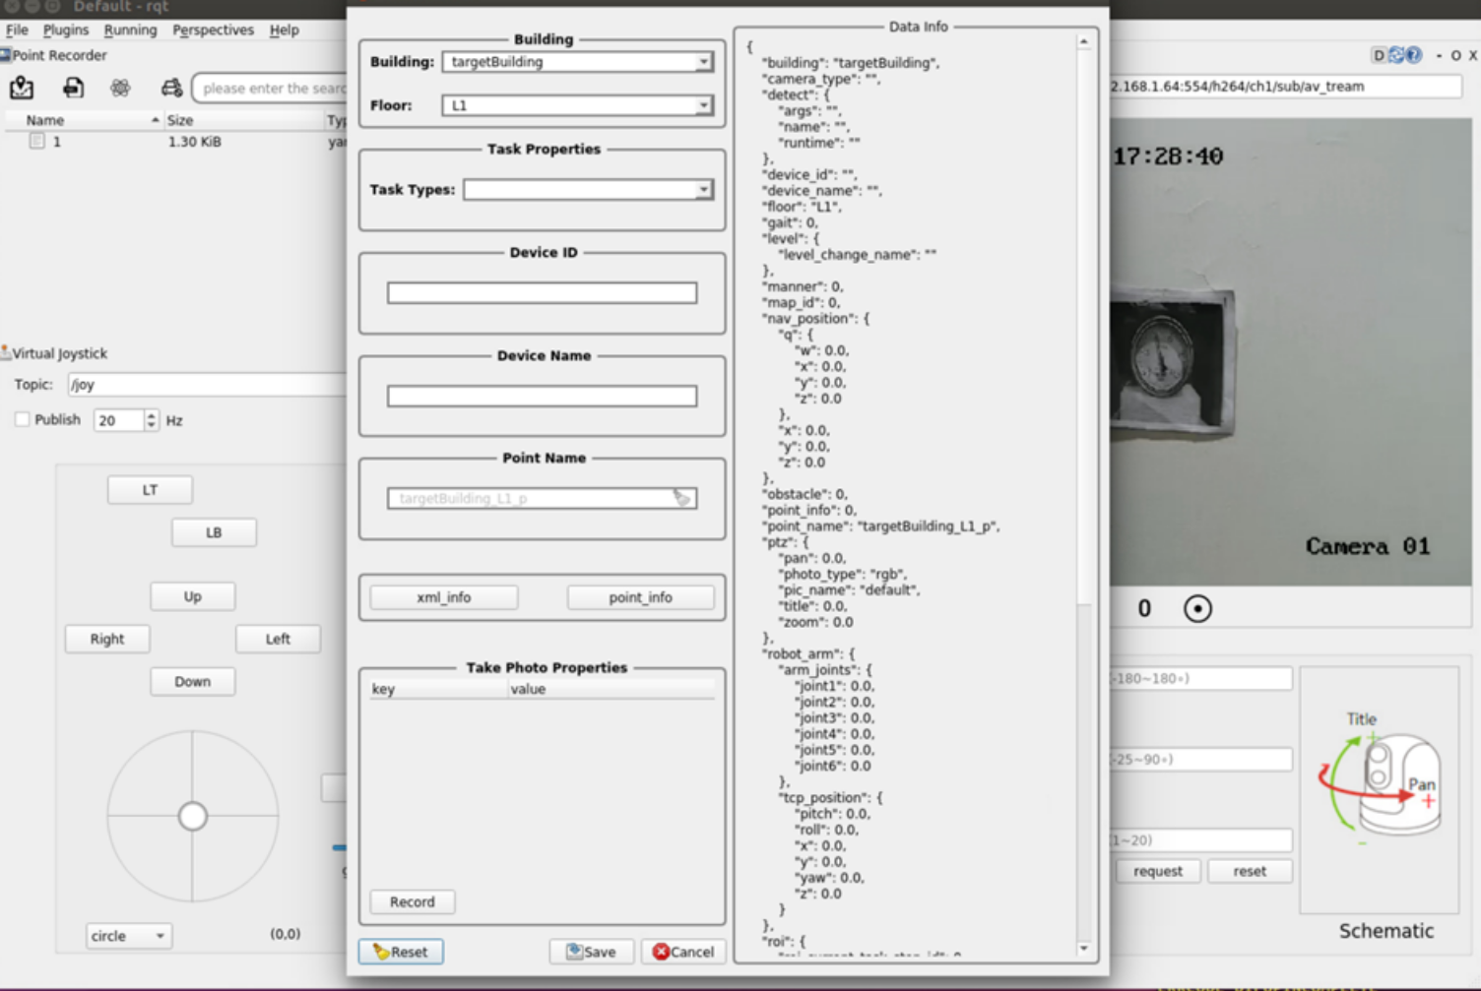Click the reset button in the PTZ panel

pyautogui.click(x=1250, y=871)
